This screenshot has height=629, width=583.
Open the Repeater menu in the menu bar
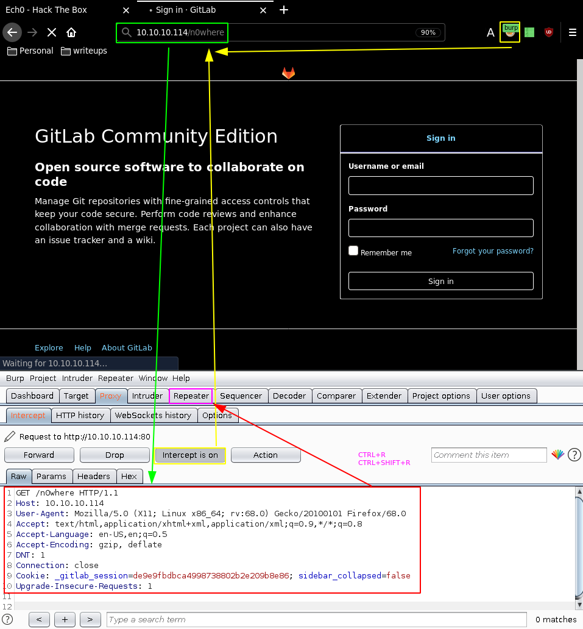click(x=116, y=378)
